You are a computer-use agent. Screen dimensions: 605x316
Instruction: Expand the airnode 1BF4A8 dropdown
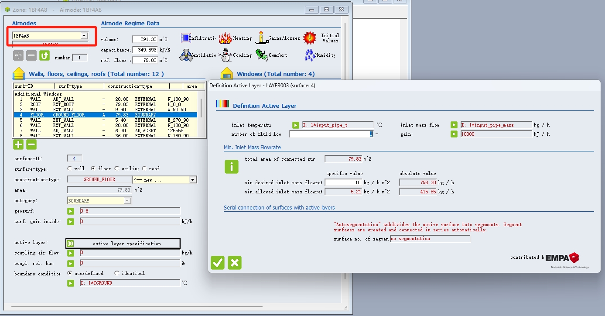tap(84, 36)
